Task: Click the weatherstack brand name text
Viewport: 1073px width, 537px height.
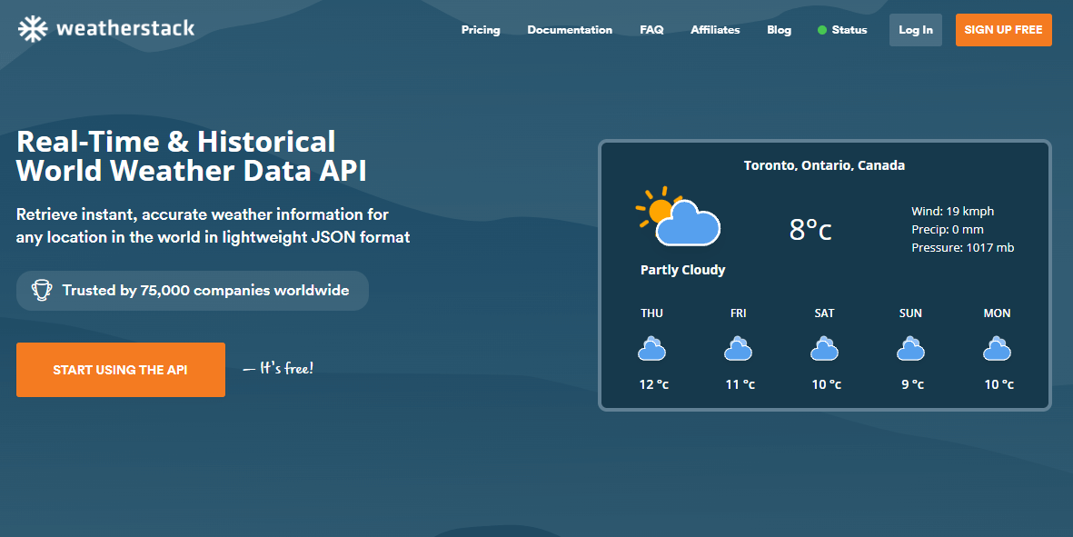Action: pos(125,29)
